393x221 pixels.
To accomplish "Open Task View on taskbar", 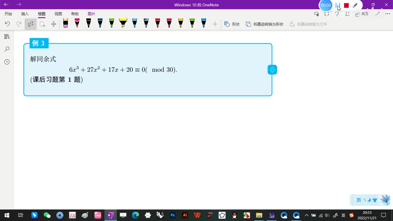I will 21,215.
